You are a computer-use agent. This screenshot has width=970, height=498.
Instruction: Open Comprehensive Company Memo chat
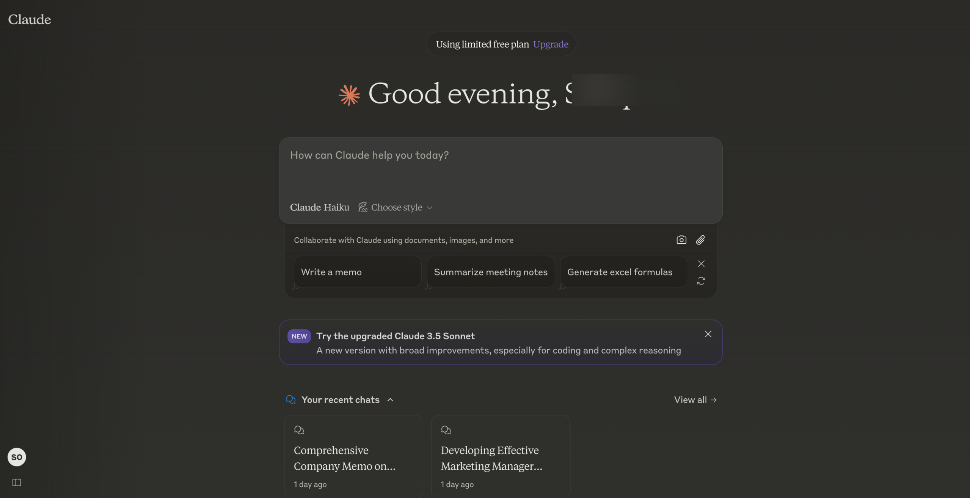pyautogui.click(x=353, y=458)
